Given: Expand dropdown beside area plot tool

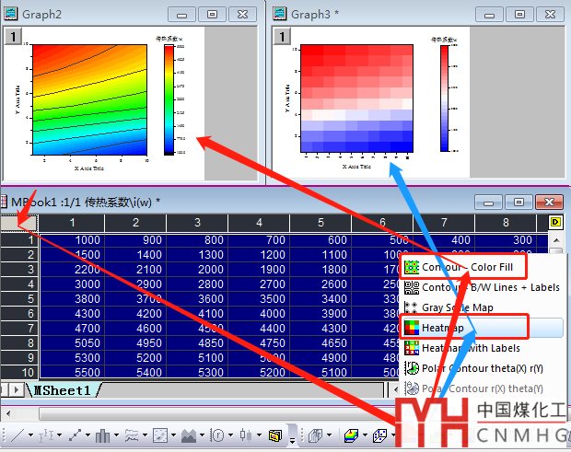Looking at the screenshot, I should 204,435.
